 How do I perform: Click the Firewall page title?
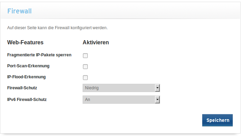tap(20, 11)
